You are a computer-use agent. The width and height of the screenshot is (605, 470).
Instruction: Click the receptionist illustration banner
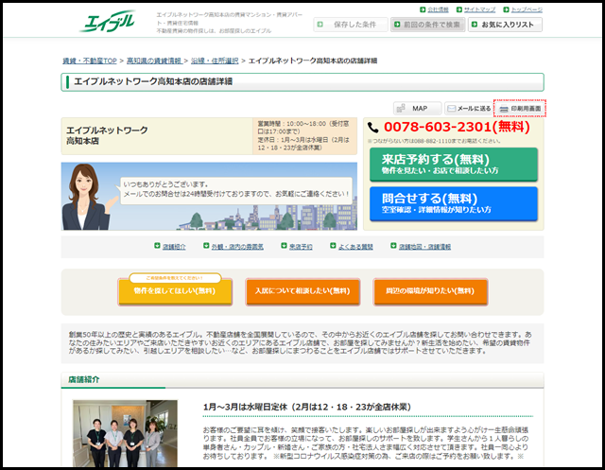209,197
